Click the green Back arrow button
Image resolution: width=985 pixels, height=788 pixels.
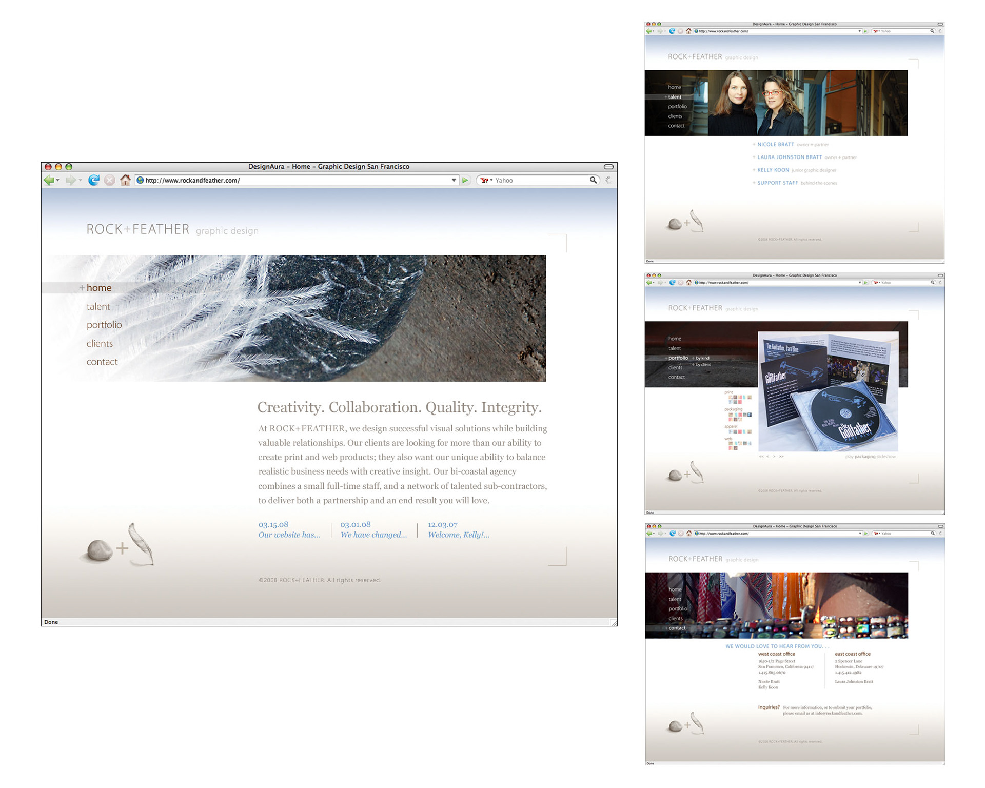(49, 180)
